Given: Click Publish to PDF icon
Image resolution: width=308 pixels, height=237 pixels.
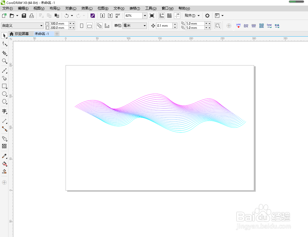Looking at the screenshot, I should coord(118,16).
